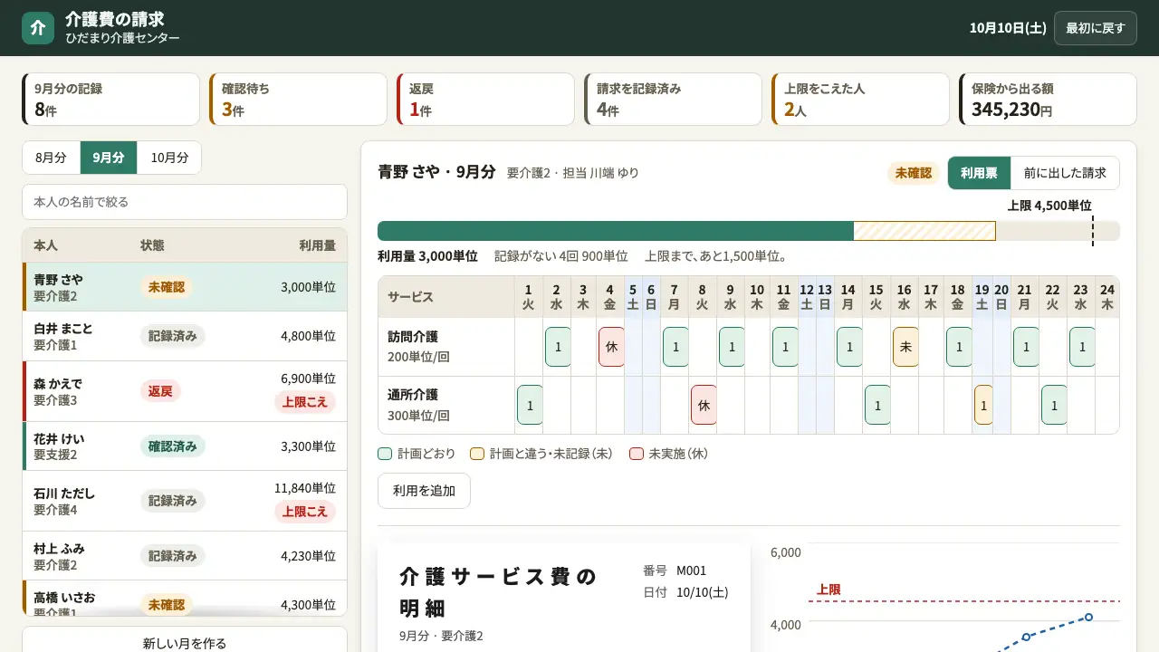1159x652 pixels.
Task: Click the 通所介護 cell on day 22
Action: [x=1054, y=405]
